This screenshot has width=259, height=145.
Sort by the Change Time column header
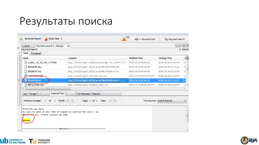tap(170, 58)
